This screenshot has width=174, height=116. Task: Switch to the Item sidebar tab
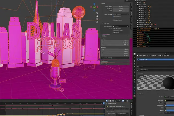point(131,5)
